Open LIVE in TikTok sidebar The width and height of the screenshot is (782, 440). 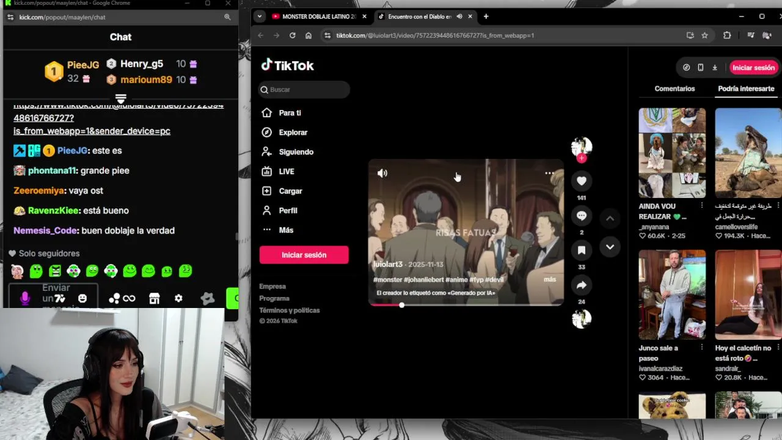[x=287, y=171]
